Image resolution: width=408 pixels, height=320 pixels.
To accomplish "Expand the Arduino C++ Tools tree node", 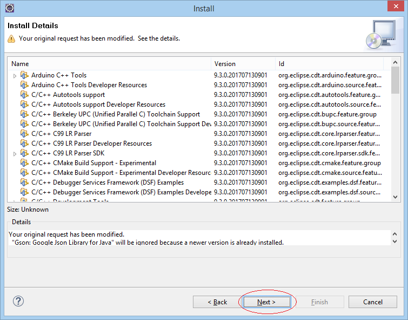I will coord(15,76).
